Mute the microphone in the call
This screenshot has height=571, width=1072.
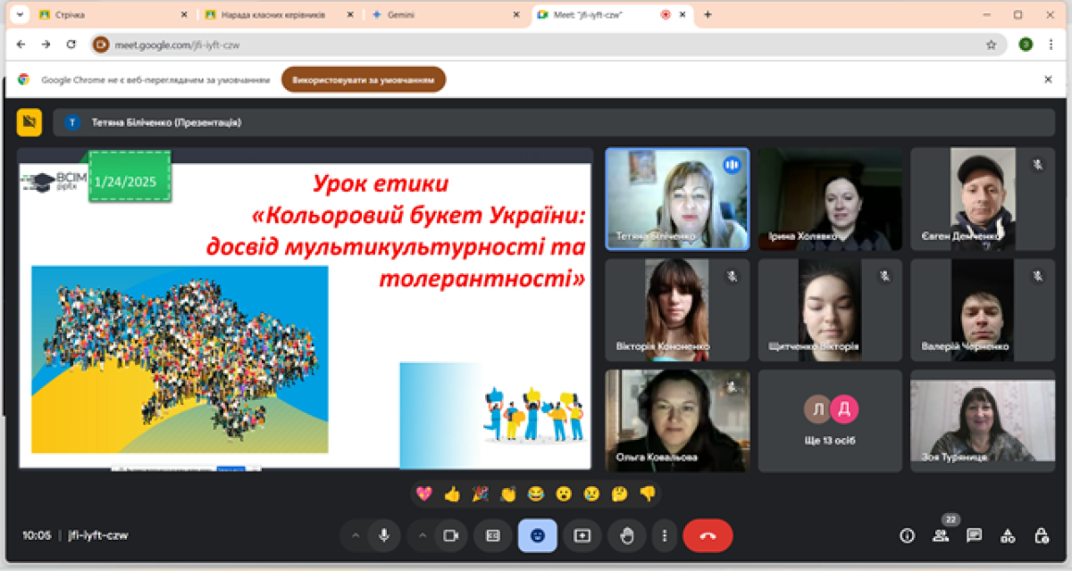384,535
